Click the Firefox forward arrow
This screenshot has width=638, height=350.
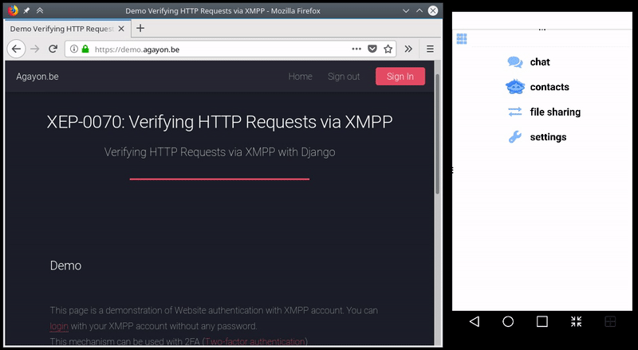(35, 49)
